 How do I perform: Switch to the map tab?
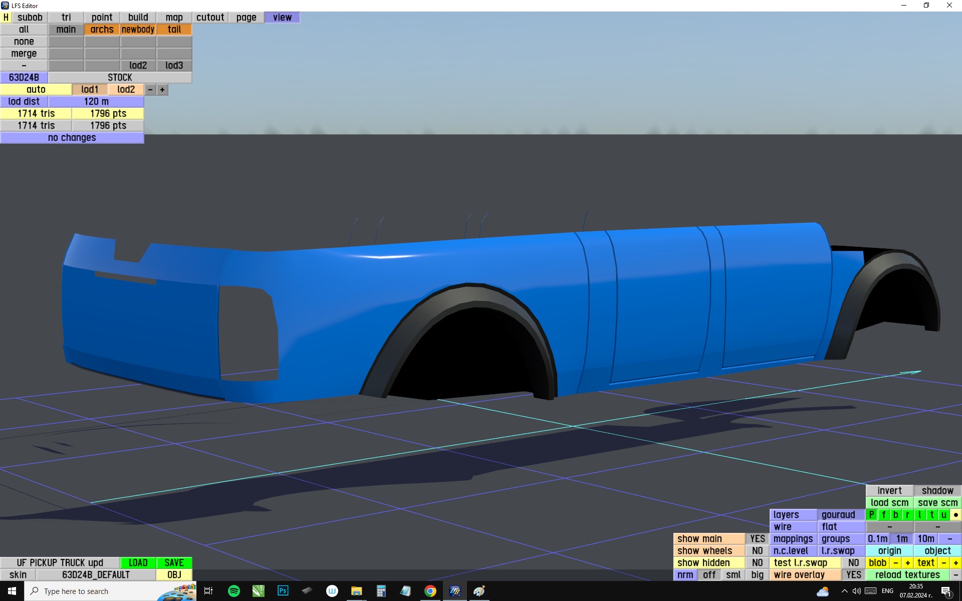tap(174, 18)
